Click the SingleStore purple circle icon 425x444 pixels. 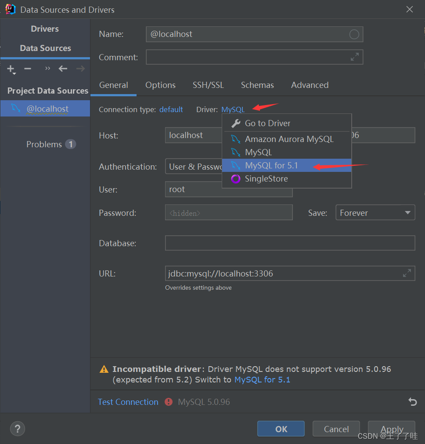(235, 178)
